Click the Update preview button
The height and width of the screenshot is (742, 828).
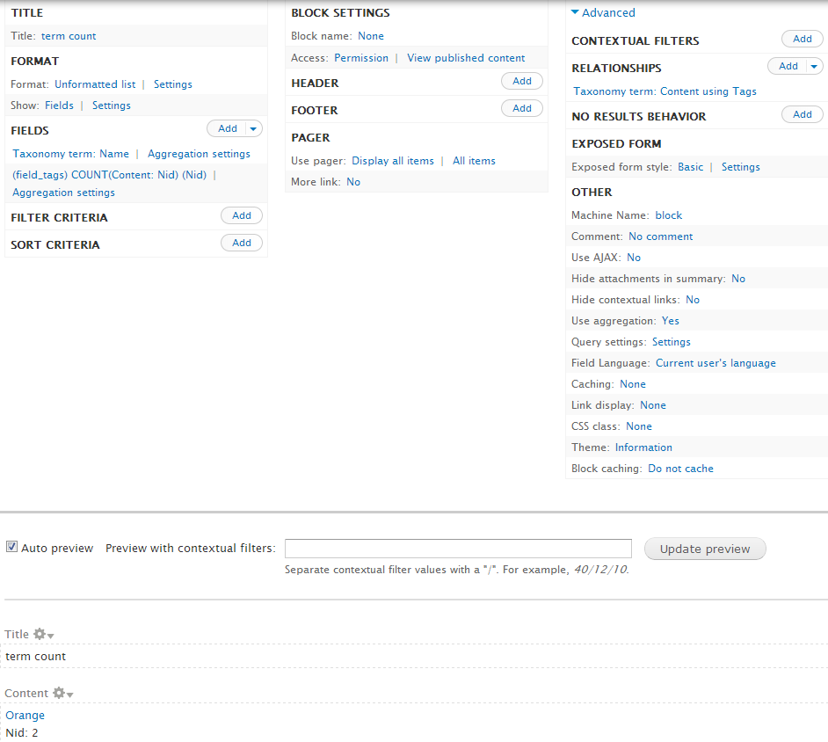tap(704, 549)
